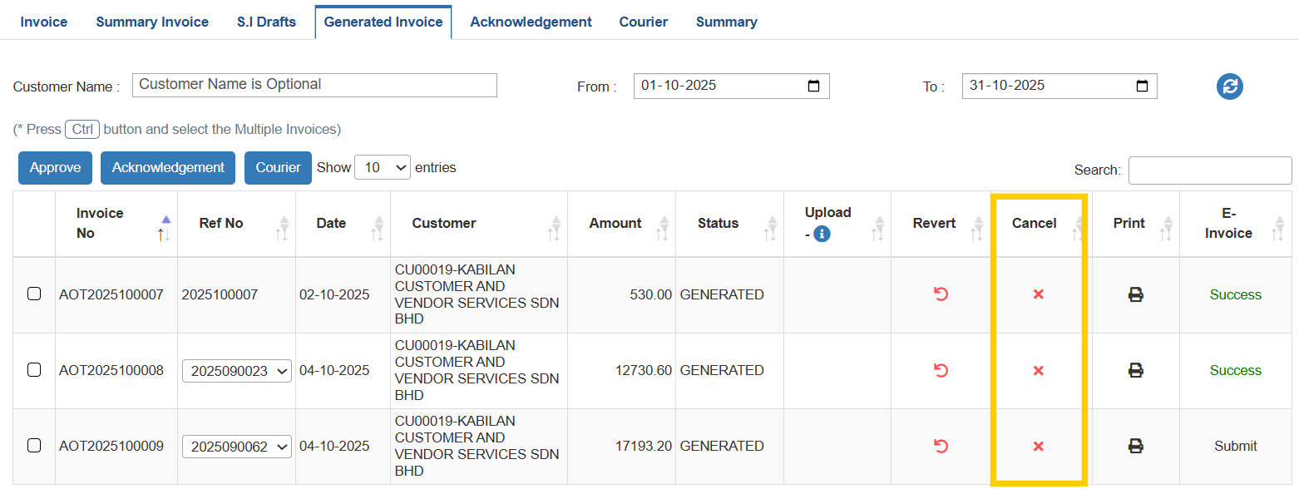Switch to the Invoice tab
The width and height of the screenshot is (1299, 489).
pyautogui.click(x=44, y=22)
